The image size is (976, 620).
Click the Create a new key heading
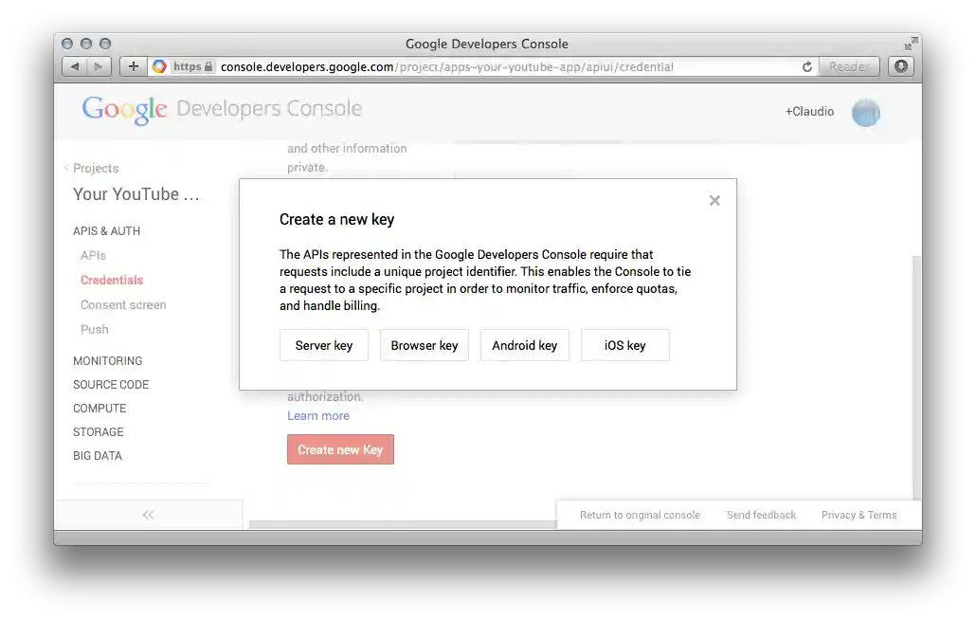tap(336, 219)
